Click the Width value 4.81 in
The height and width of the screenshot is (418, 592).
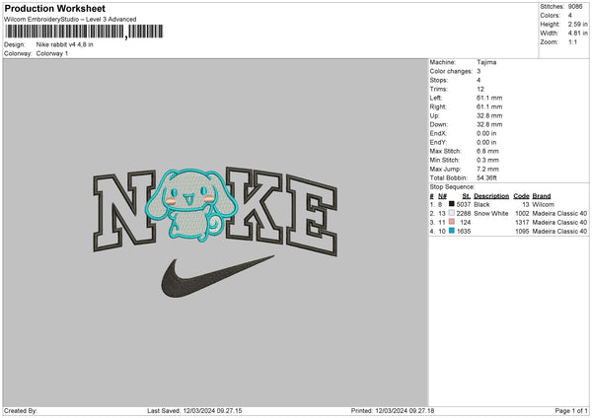(577, 34)
